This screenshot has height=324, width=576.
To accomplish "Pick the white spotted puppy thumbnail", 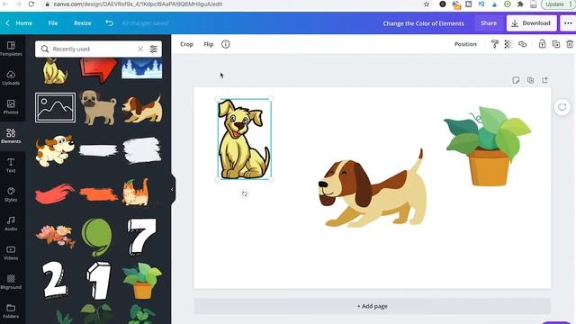I will coord(55,150).
